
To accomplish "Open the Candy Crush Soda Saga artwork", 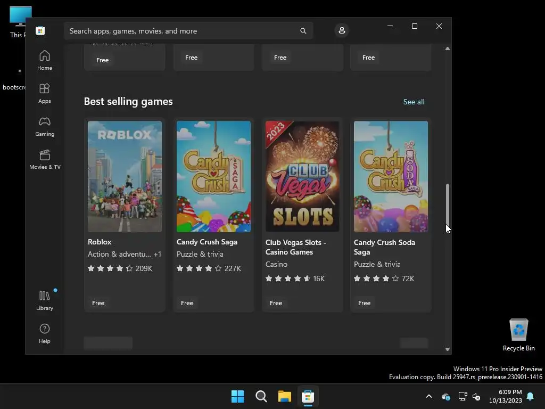I will click(x=391, y=176).
